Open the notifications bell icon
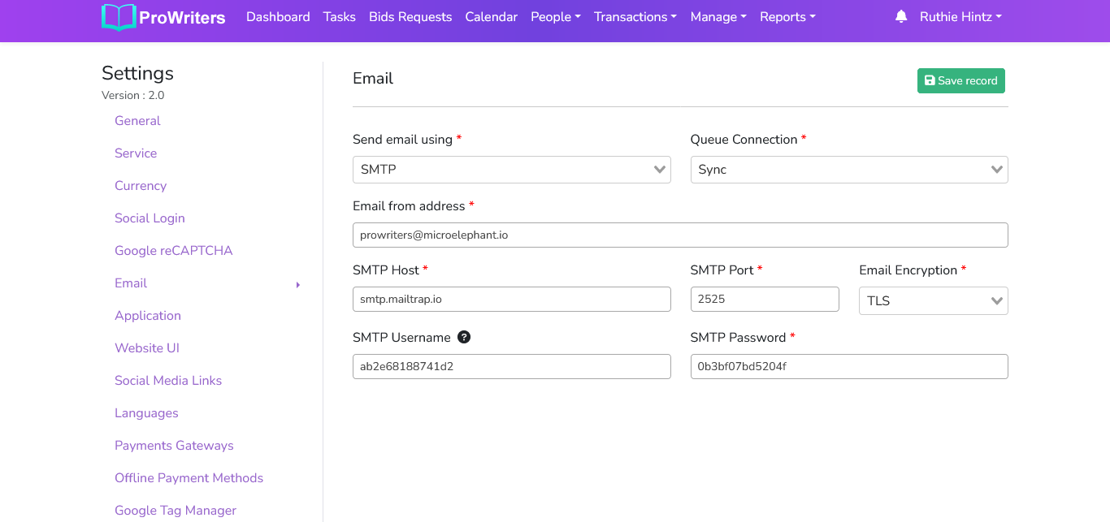1110x522 pixels. coord(900,17)
